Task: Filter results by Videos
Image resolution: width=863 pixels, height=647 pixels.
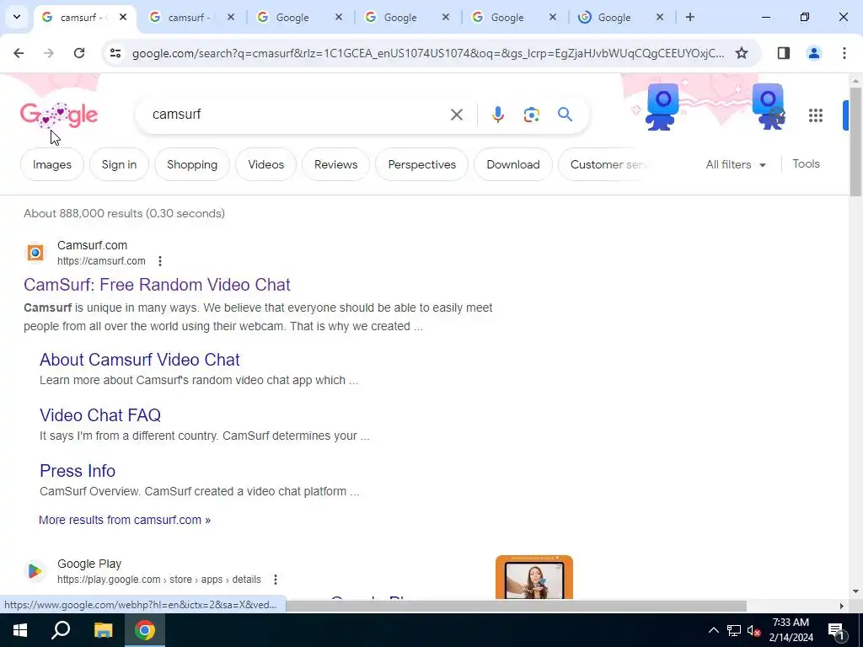Action: pos(265,164)
